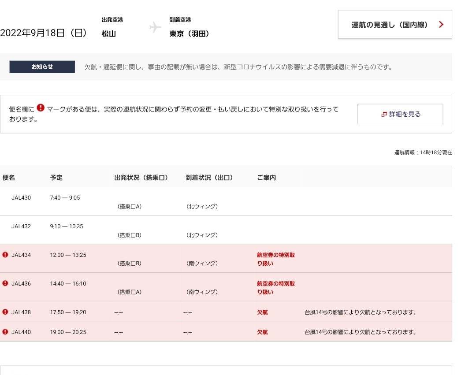Open 運航の見通し（国内線） button

pos(395,25)
